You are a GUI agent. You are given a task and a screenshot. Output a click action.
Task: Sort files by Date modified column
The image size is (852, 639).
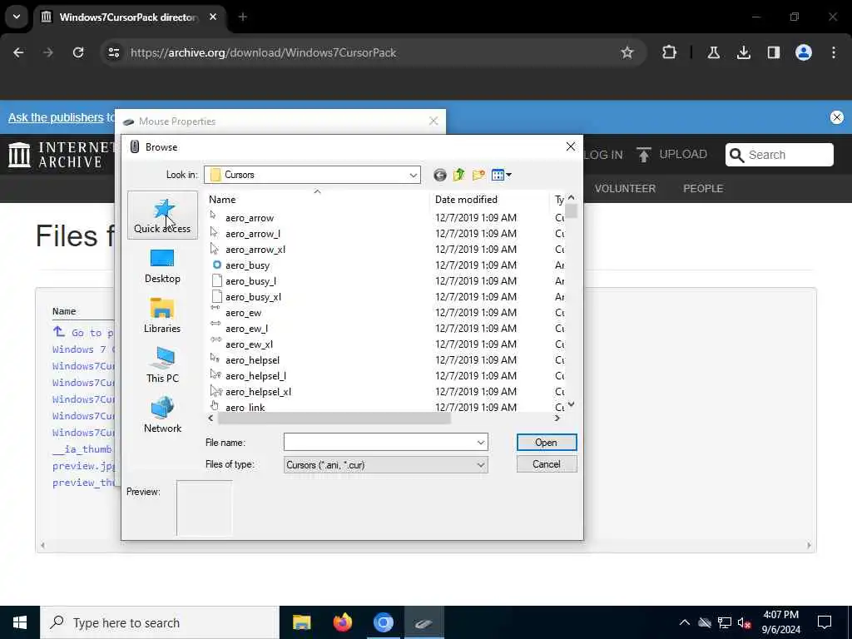coord(489,200)
